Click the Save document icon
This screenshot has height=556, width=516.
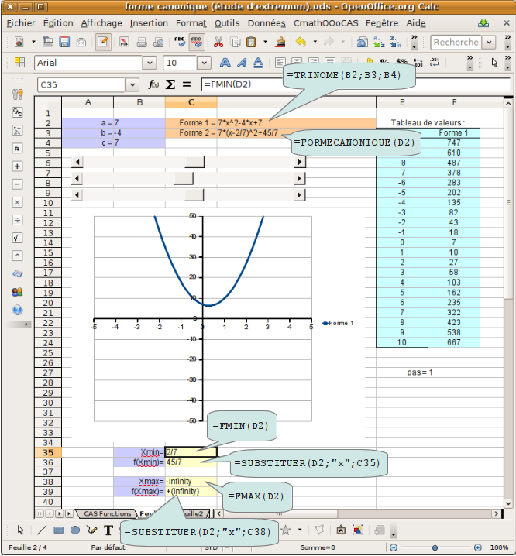[65, 42]
